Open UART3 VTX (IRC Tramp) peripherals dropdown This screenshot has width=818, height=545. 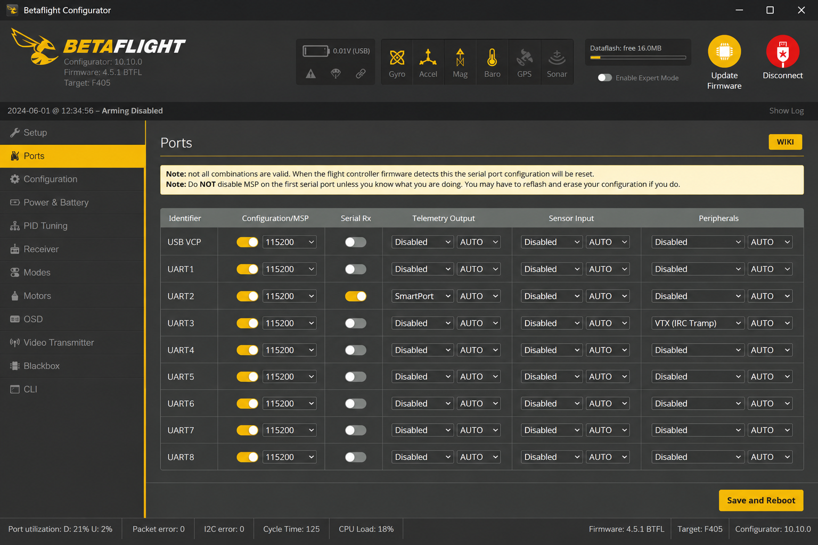pos(698,323)
